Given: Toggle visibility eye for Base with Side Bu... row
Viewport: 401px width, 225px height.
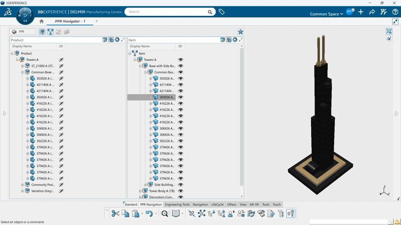Looking at the screenshot, I should (x=180, y=66).
